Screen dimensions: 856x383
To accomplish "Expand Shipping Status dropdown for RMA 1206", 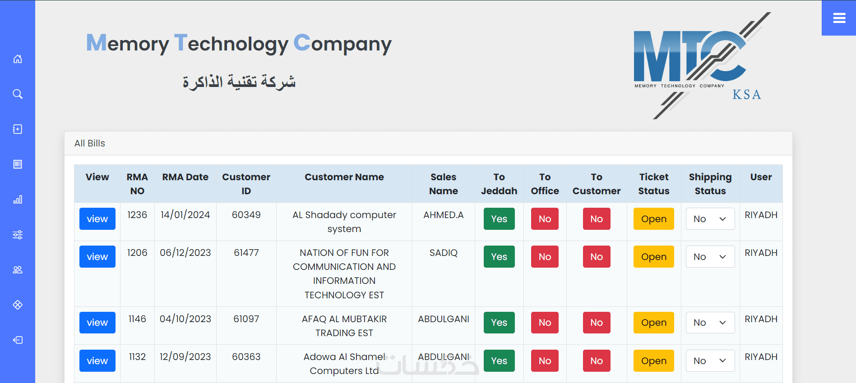I will (710, 257).
